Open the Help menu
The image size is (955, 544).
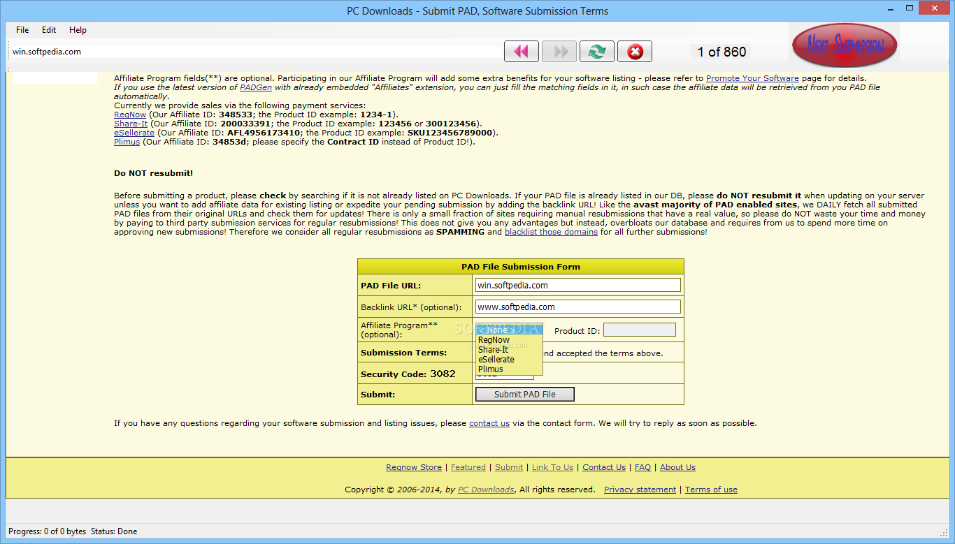(x=78, y=30)
